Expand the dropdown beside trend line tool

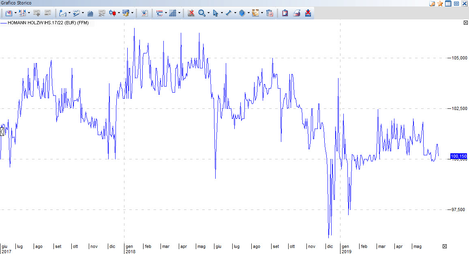(235, 13)
